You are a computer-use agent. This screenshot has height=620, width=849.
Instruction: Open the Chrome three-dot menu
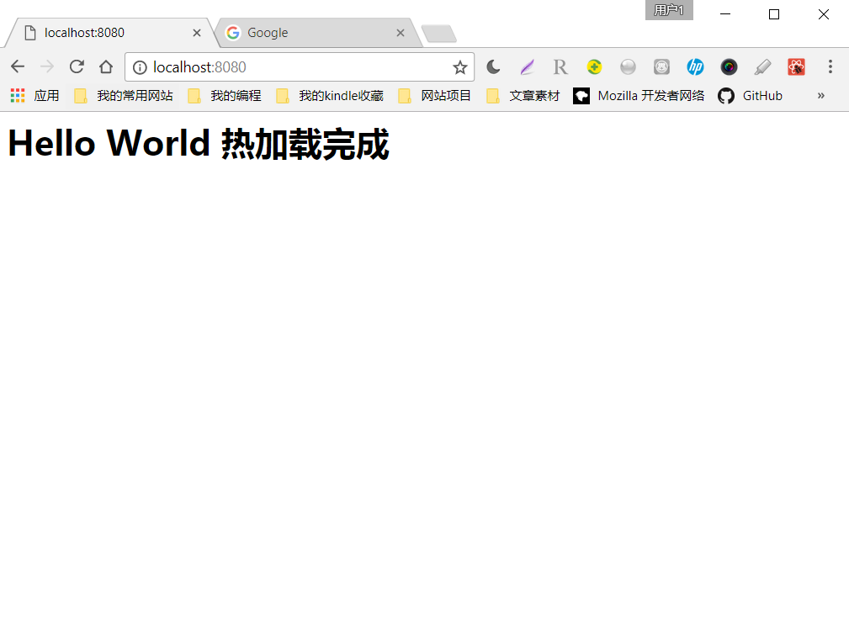click(x=830, y=66)
